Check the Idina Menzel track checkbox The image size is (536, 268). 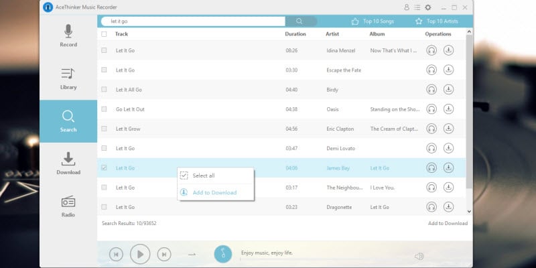click(104, 50)
